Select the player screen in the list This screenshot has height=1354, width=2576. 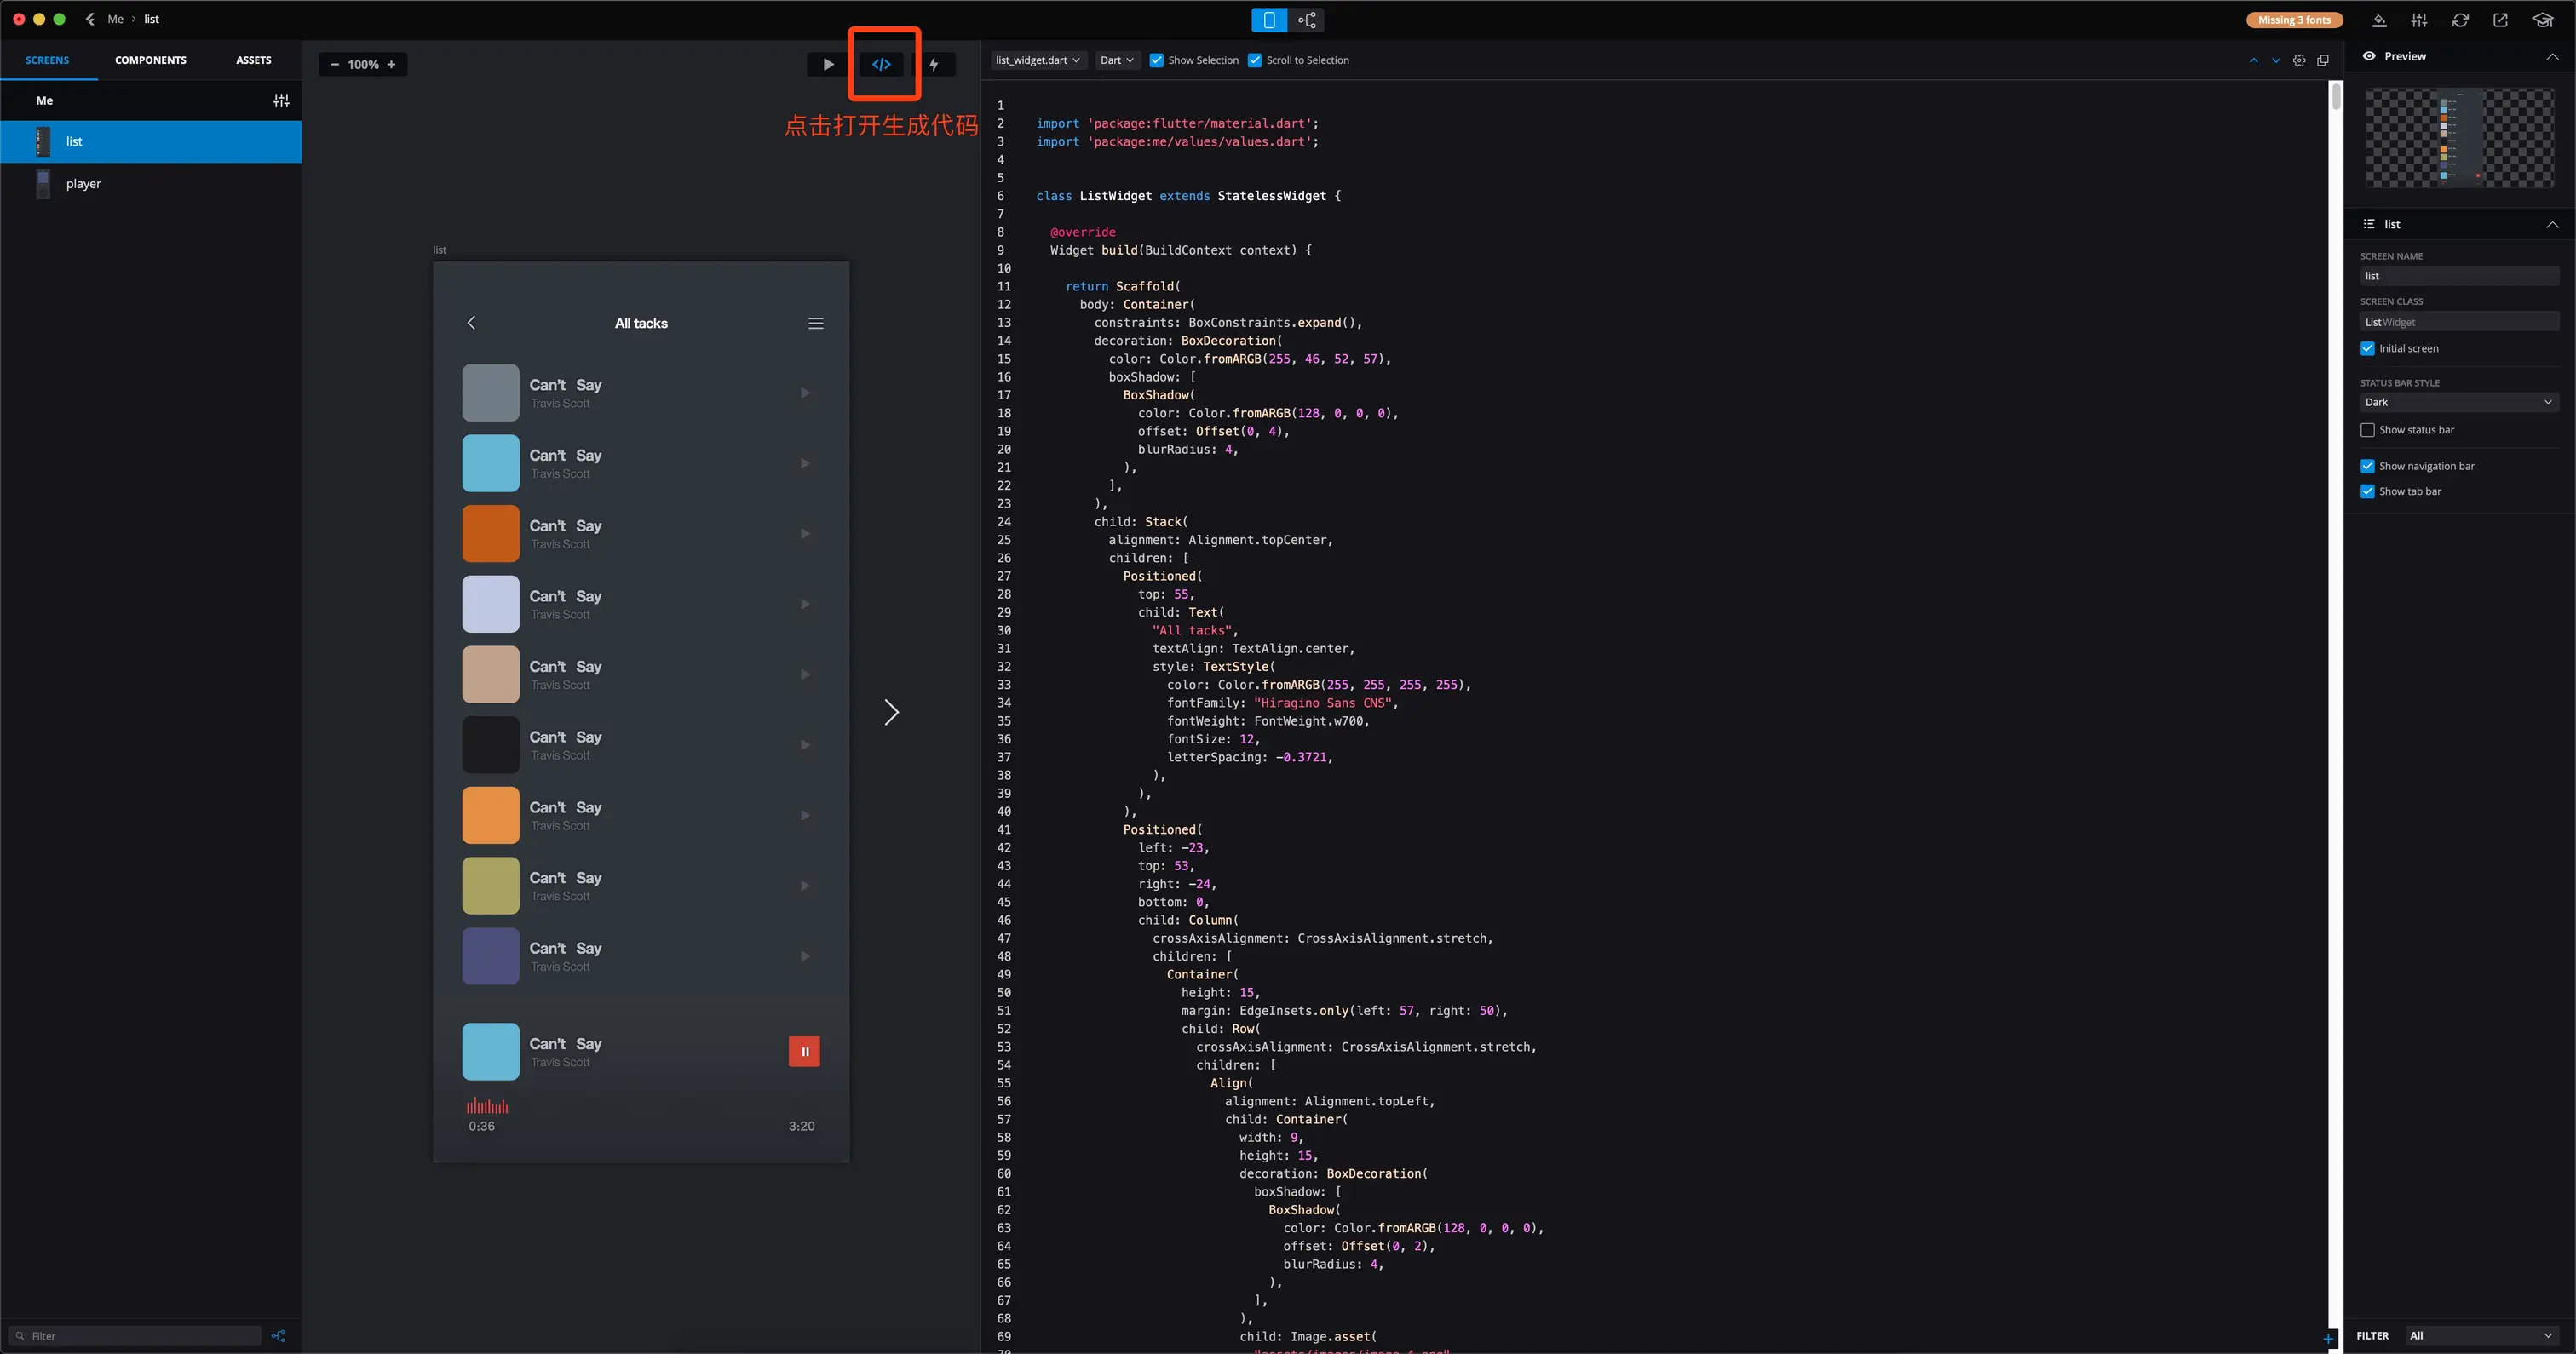[x=84, y=184]
